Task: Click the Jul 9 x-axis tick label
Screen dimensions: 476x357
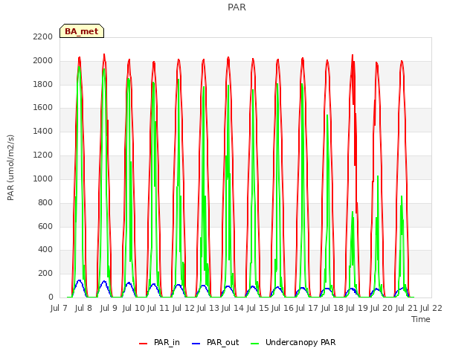Action: (109, 308)
